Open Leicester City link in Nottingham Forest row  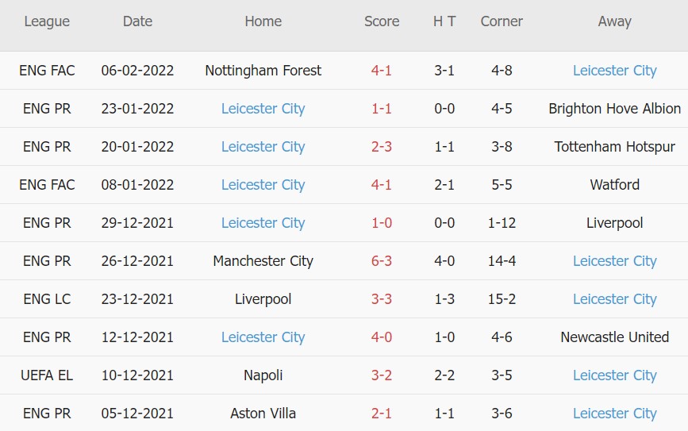[x=614, y=71]
